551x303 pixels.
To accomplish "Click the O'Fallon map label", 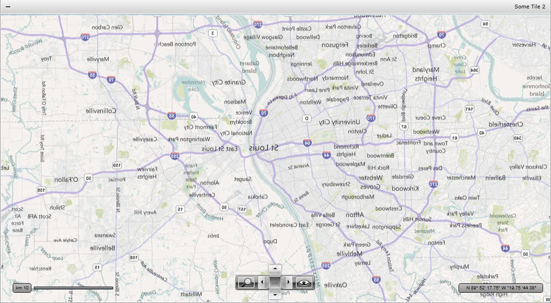I will click(66, 180).
